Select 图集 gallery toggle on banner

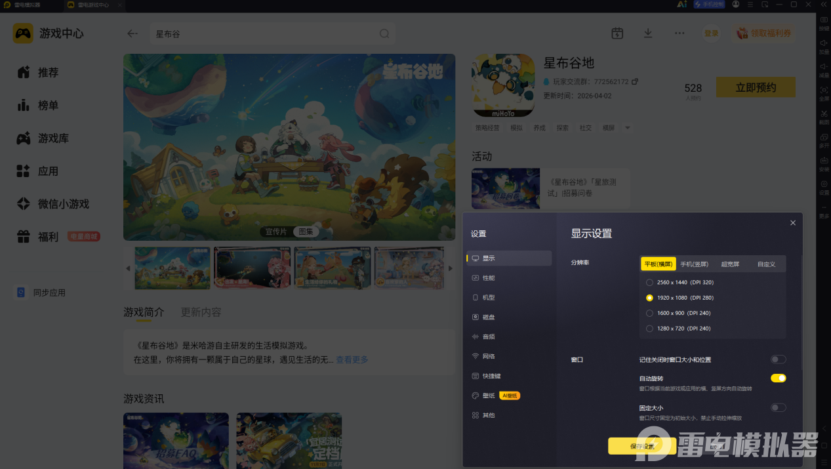click(305, 232)
